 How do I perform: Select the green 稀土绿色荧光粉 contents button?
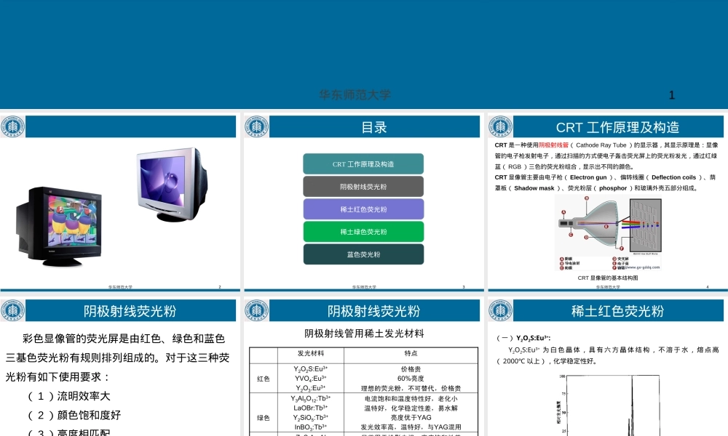[363, 232]
